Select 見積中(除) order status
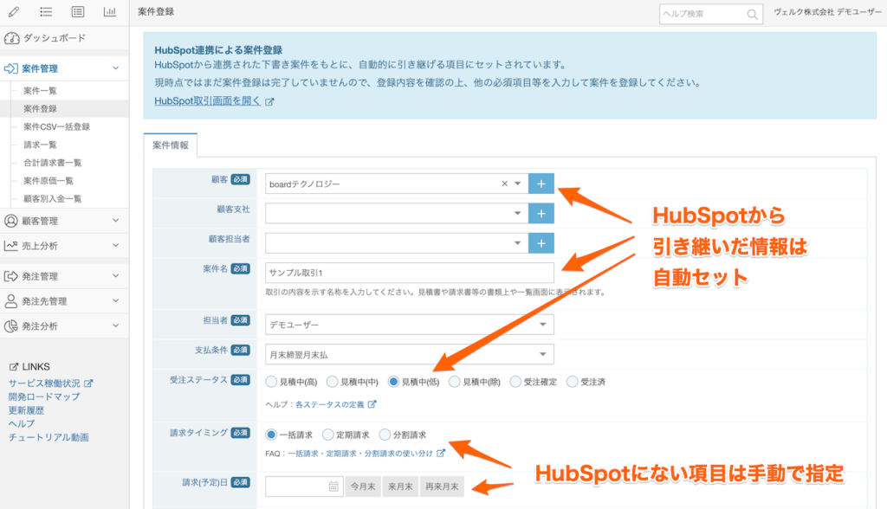This screenshot has height=509, width=887. click(454, 382)
